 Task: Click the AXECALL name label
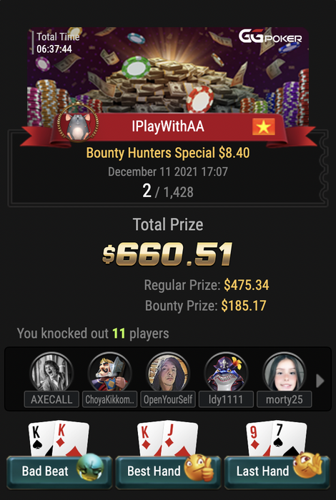click(51, 400)
